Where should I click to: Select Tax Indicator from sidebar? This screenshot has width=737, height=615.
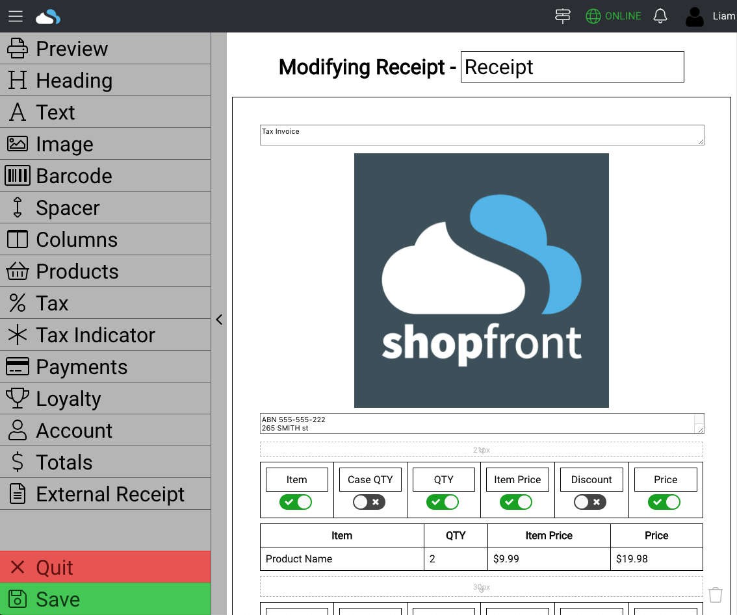point(105,335)
